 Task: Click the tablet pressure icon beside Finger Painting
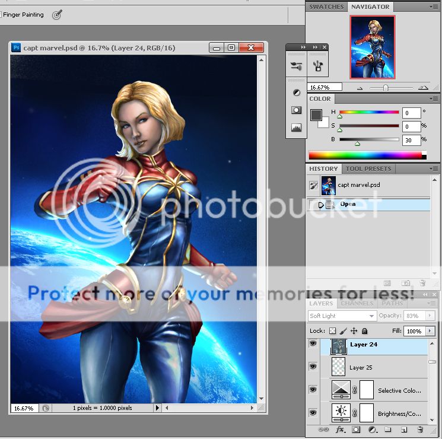point(57,15)
